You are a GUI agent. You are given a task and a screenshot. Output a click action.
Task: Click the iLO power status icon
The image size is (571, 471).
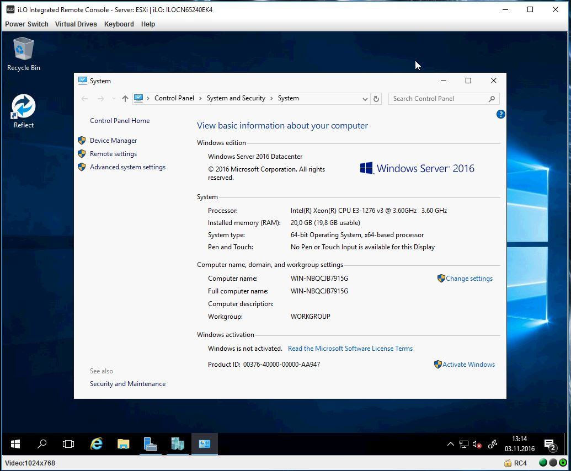pos(563,463)
